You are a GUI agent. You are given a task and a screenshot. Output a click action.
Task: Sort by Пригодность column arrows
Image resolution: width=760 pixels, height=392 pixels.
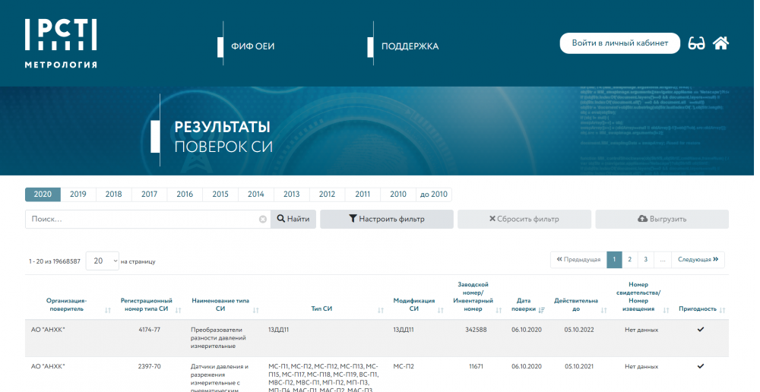(x=722, y=310)
